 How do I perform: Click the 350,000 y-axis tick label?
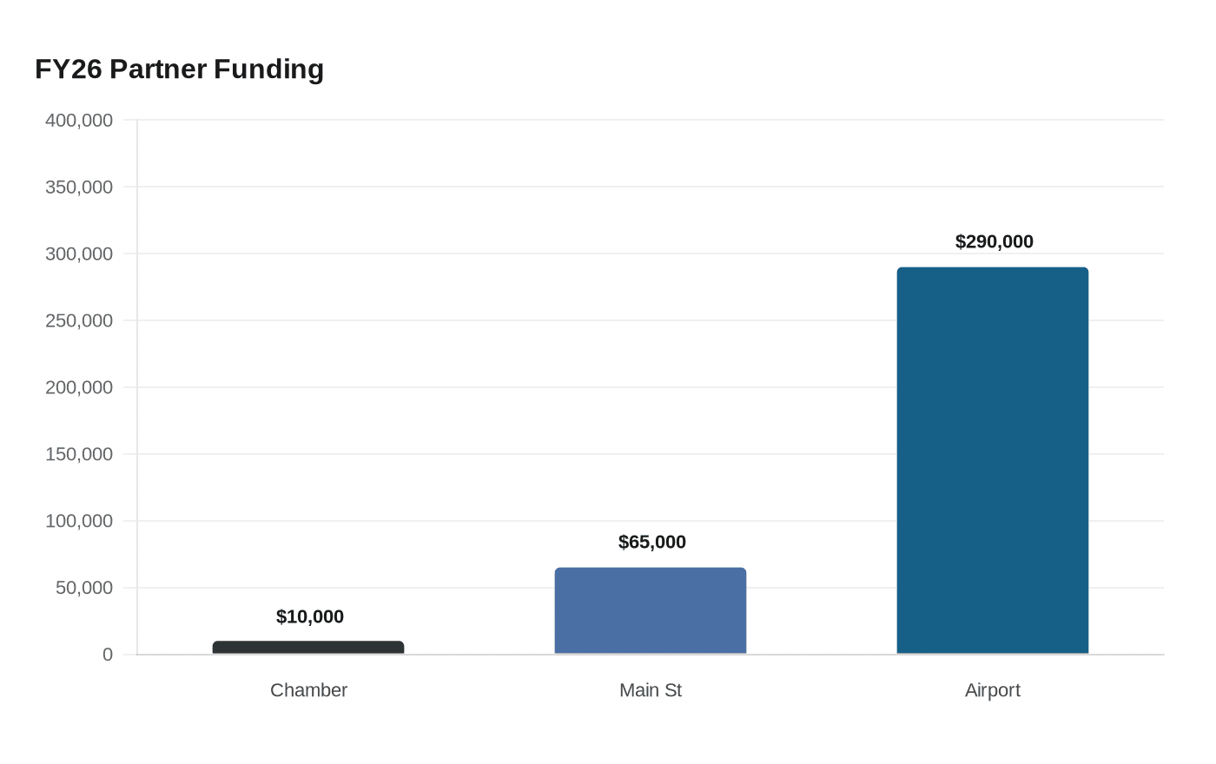(79, 187)
